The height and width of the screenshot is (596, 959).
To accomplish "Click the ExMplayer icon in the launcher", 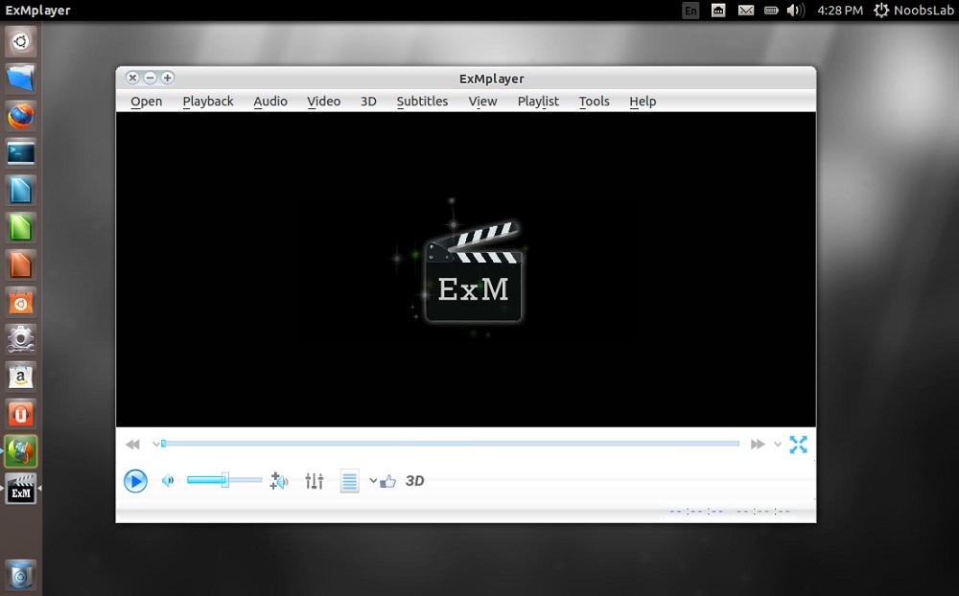I will [21, 489].
